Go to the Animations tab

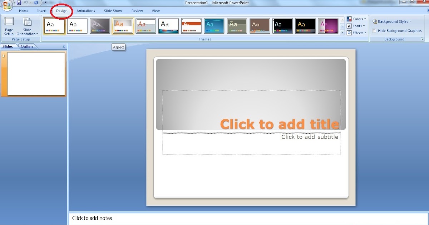click(x=86, y=11)
